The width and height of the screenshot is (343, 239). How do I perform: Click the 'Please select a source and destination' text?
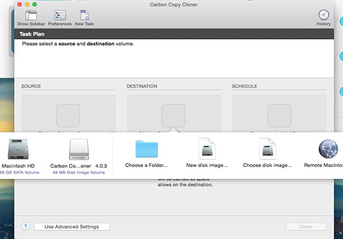click(x=78, y=44)
